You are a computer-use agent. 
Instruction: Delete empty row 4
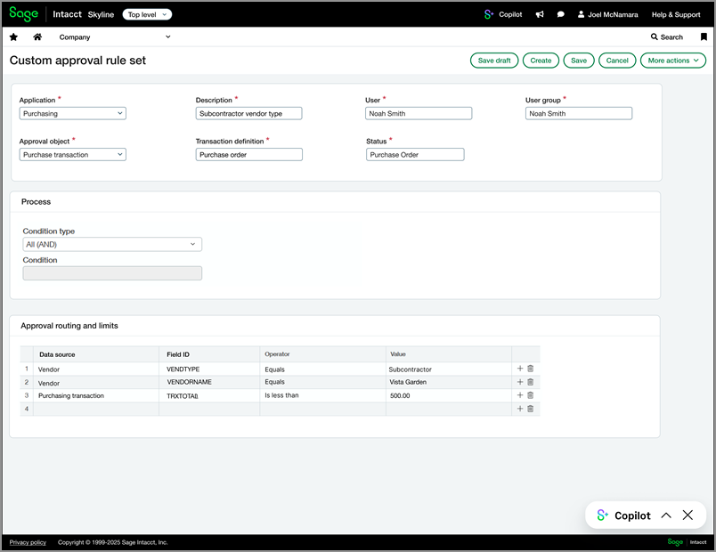click(x=530, y=409)
